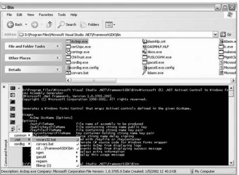Expand the gacutil submenu
239x175 pixels.
(x=55, y=157)
